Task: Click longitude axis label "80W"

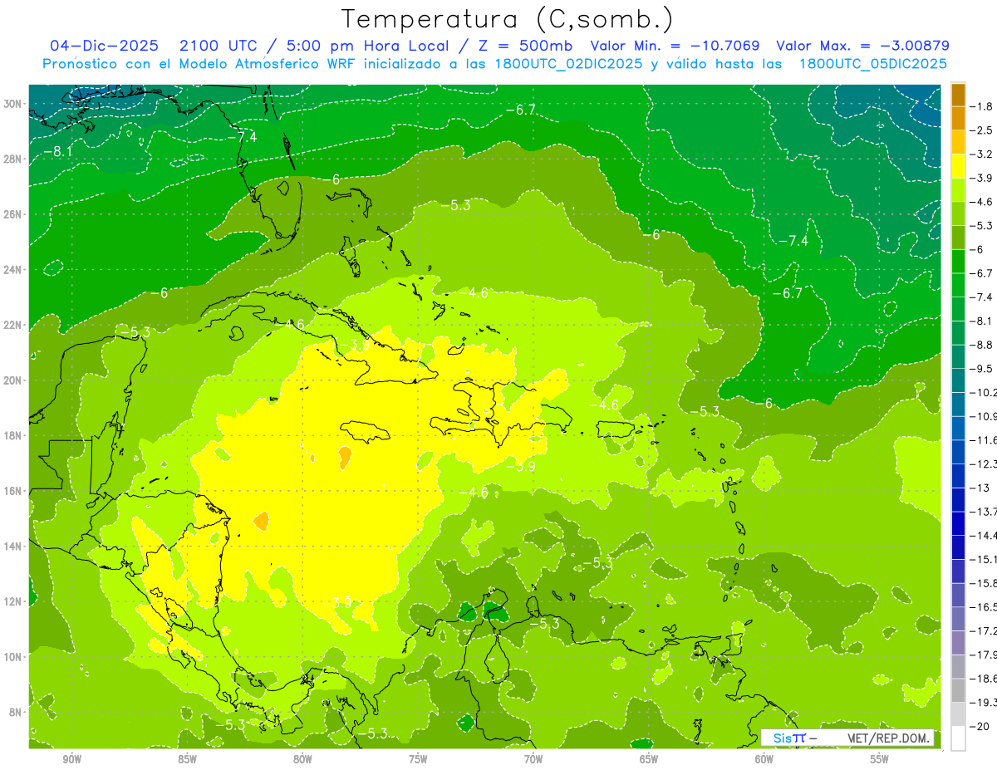Action: click(302, 759)
